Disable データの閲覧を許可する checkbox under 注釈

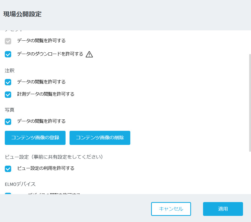pyautogui.click(x=8, y=82)
